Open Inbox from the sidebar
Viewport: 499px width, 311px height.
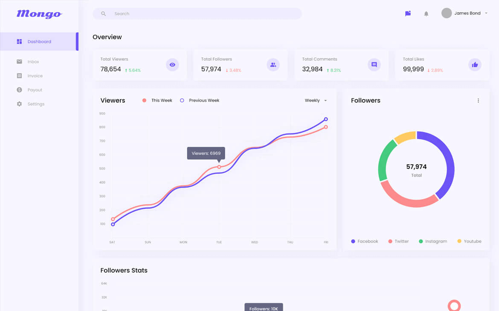(33, 62)
